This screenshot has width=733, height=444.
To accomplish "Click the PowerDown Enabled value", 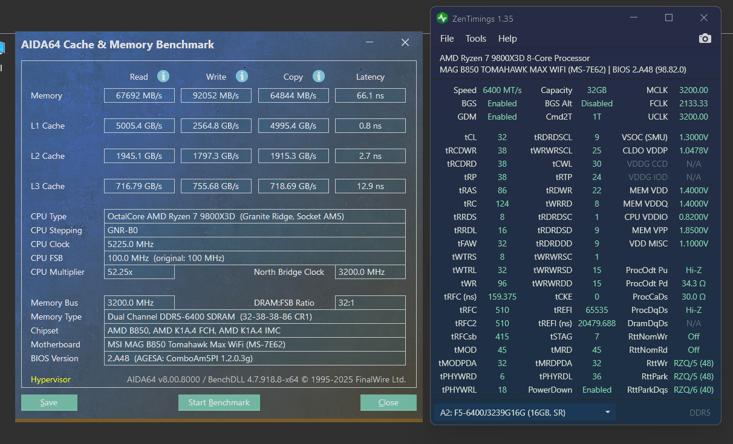I will tap(597, 390).
